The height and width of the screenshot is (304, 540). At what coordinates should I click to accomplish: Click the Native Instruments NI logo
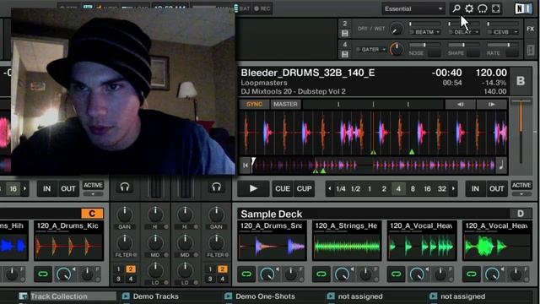[523, 8]
